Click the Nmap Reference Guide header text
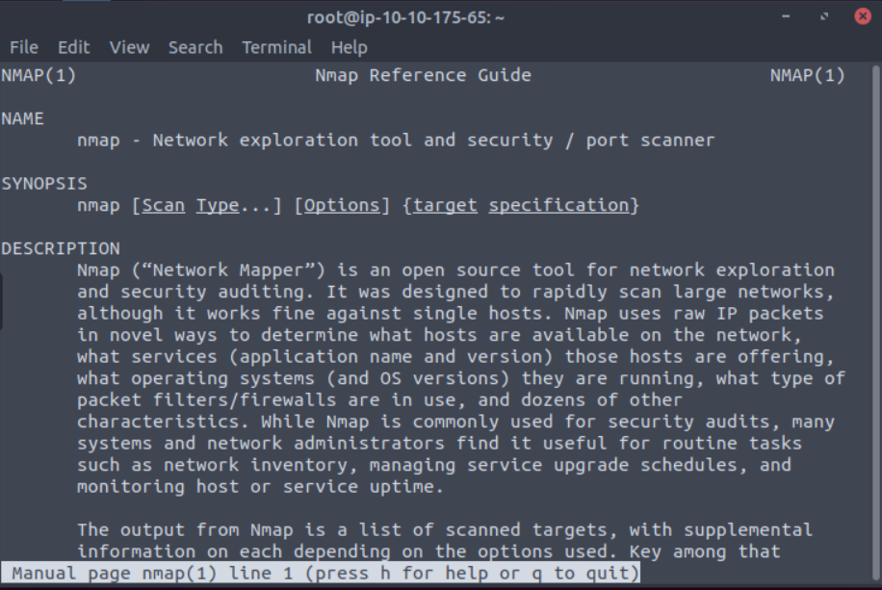The width and height of the screenshot is (882, 590). 423,75
